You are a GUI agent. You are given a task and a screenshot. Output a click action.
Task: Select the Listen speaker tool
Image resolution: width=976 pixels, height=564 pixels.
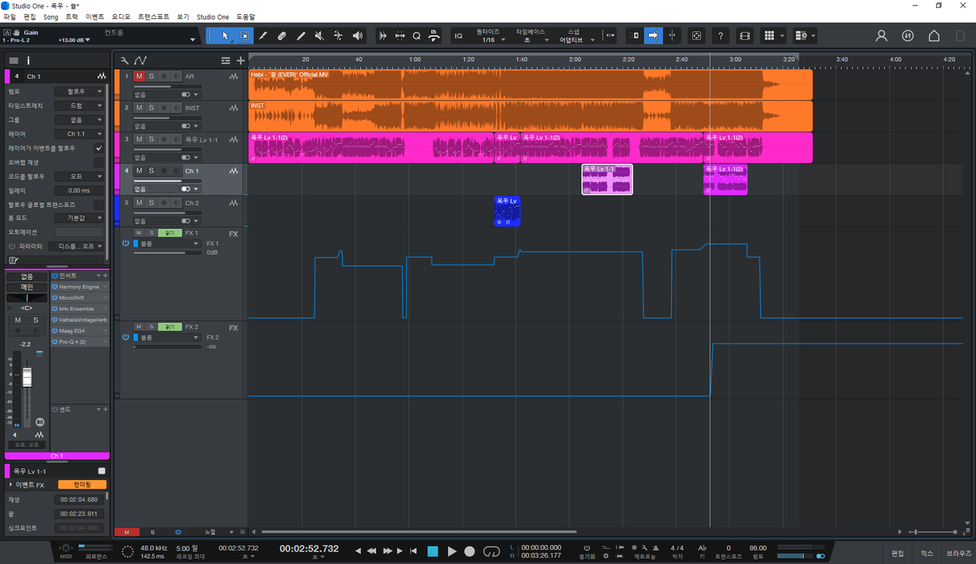[358, 36]
